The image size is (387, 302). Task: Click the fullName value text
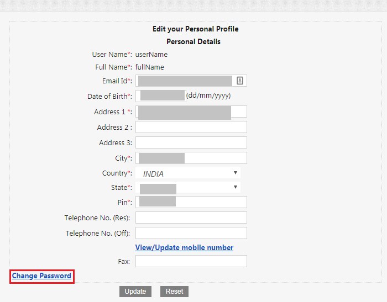click(150, 67)
